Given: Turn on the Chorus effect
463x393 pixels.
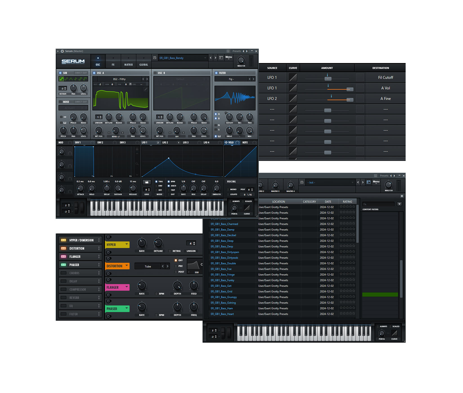Looking at the screenshot, I should (64, 273).
